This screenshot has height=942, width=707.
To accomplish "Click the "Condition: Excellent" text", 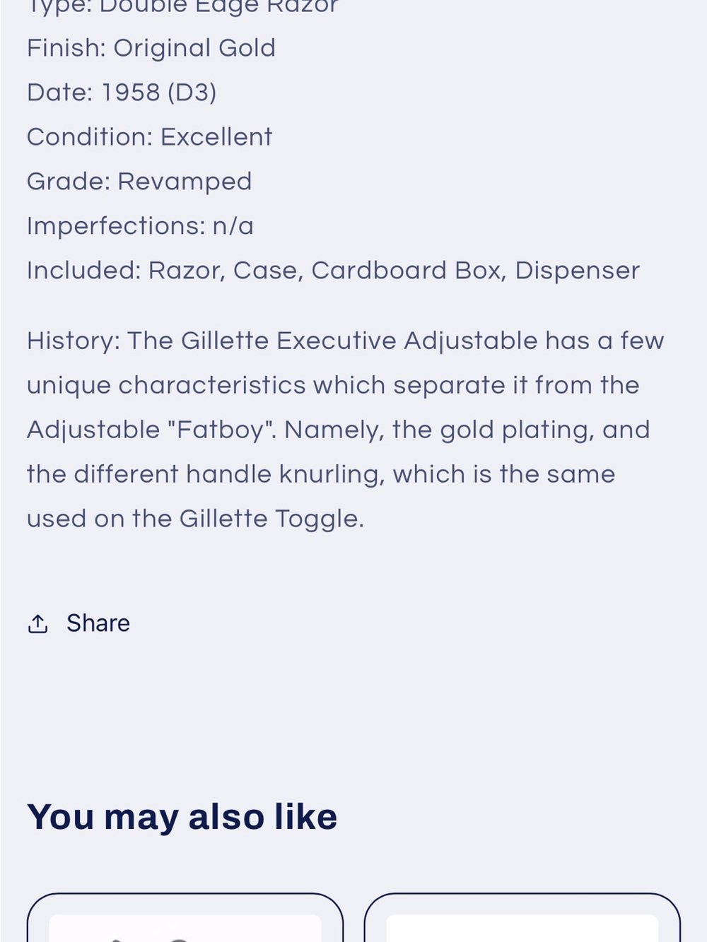I will (149, 137).
